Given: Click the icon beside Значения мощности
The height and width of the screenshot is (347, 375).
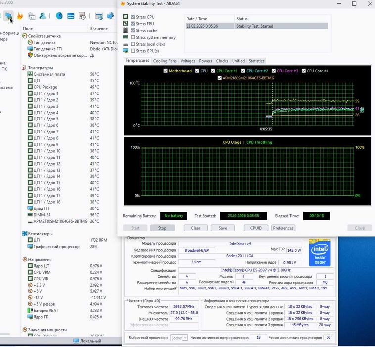Looking at the screenshot, I should (25, 330).
